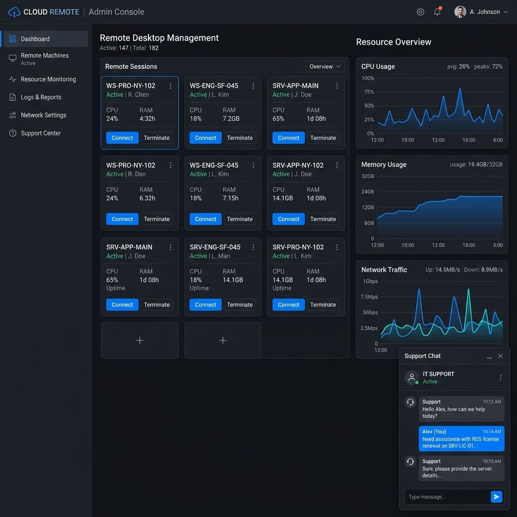The height and width of the screenshot is (517, 517).
Task: Add a session using the first plus tile
Action: pyautogui.click(x=139, y=340)
